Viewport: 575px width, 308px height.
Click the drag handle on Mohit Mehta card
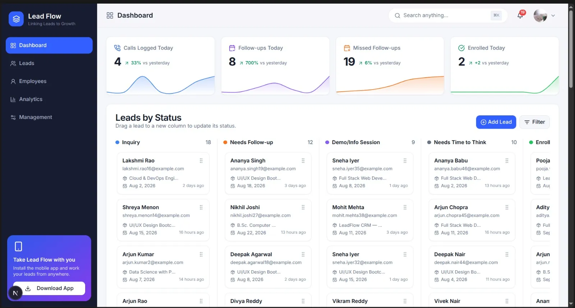coord(405,207)
